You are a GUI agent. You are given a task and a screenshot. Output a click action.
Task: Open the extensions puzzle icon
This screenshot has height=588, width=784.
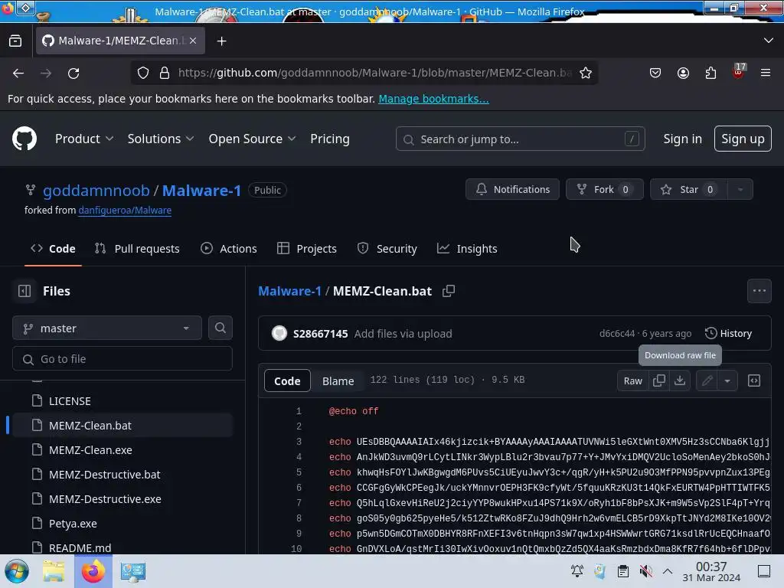[x=710, y=73]
